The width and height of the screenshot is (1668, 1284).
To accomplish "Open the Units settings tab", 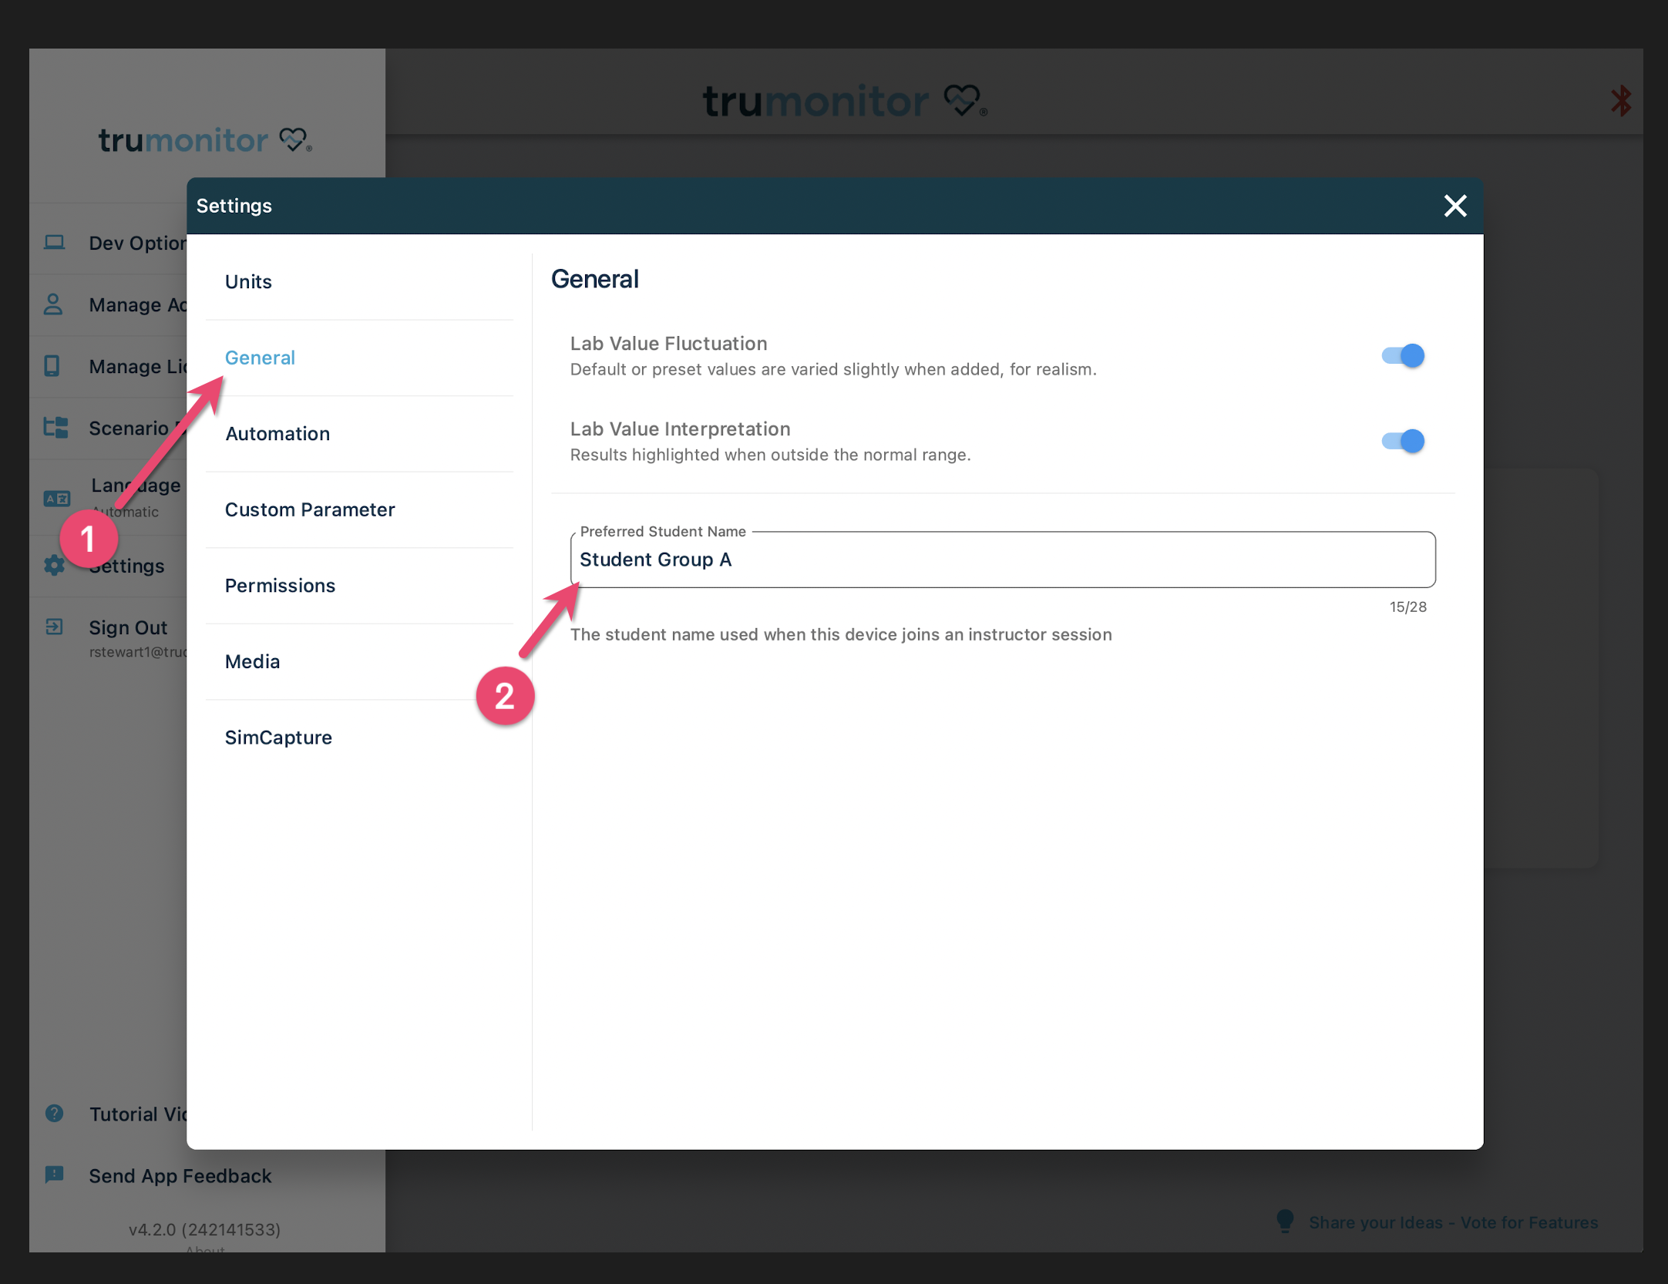I will [248, 282].
